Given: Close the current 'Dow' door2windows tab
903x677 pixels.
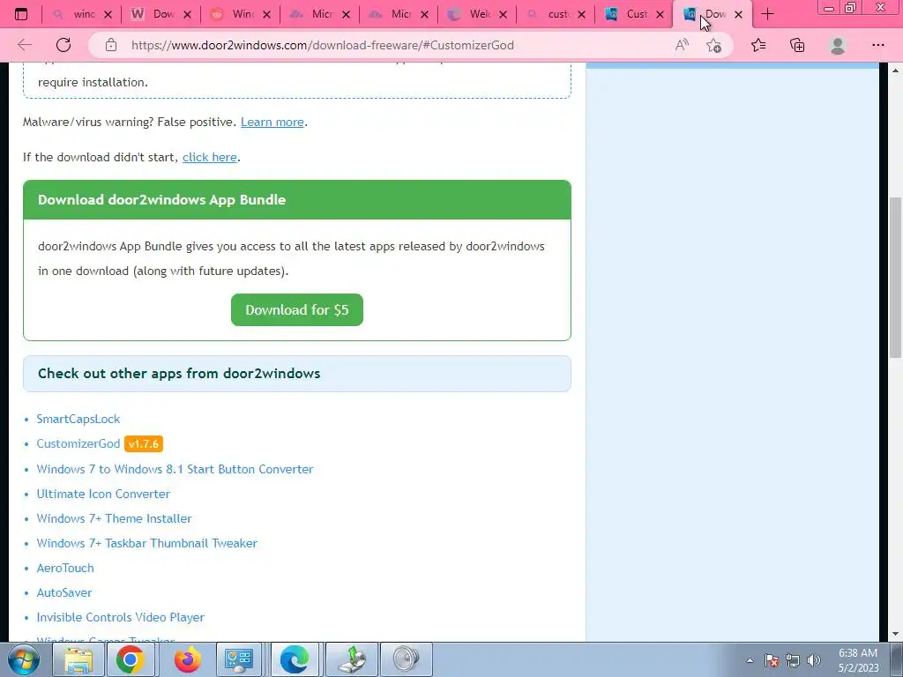Looking at the screenshot, I should (x=738, y=14).
